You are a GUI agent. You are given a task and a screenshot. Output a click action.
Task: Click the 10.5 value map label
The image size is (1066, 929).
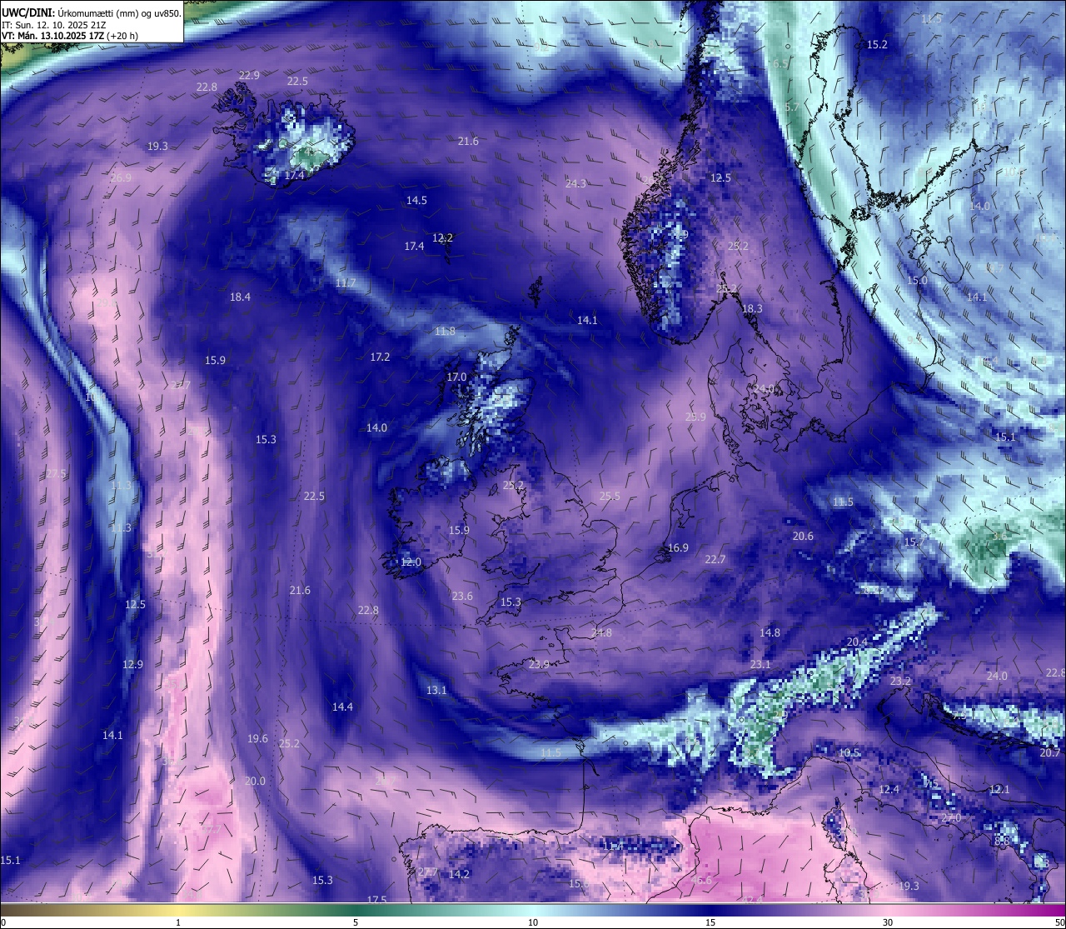[x=849, y=752]
